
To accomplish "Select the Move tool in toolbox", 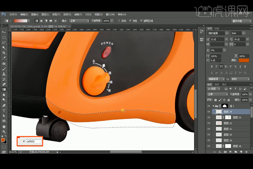I will pyautogui.click(x=4, y=32).
